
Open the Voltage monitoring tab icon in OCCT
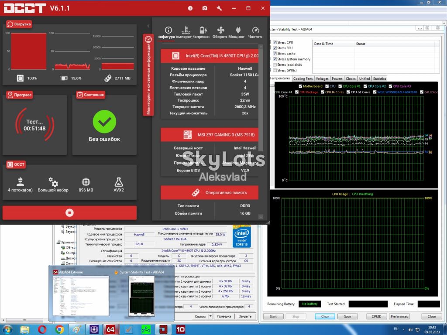click(x=203, y=30)
